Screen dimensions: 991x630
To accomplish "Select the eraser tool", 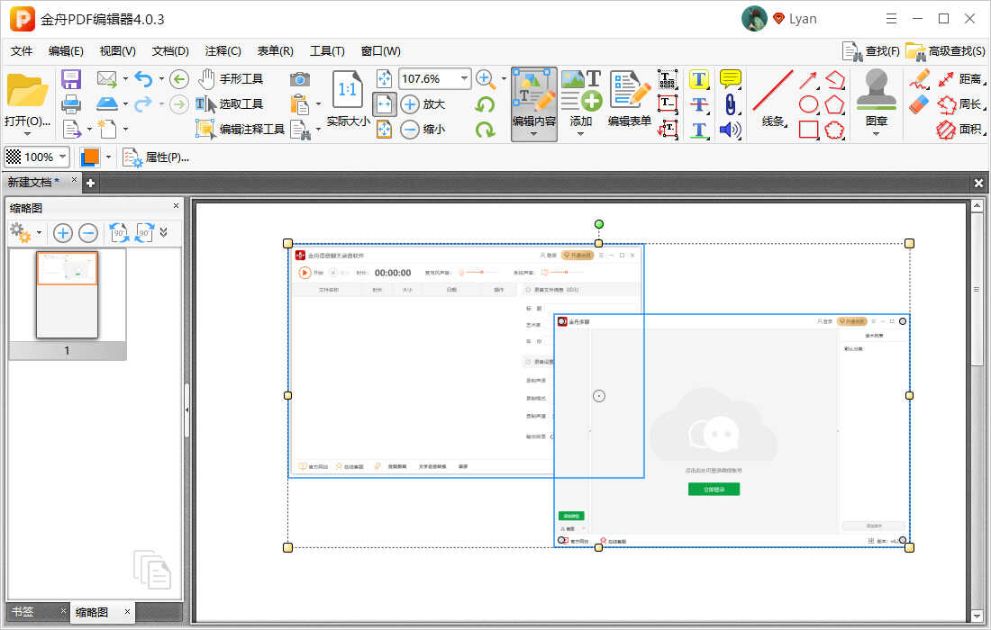I will tap(920, 104).
